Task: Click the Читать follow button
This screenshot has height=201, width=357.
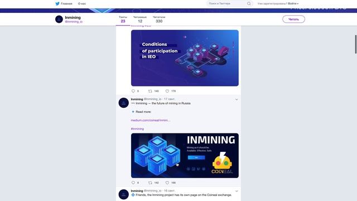Action: pyautogui.click(x=293, y=19)
